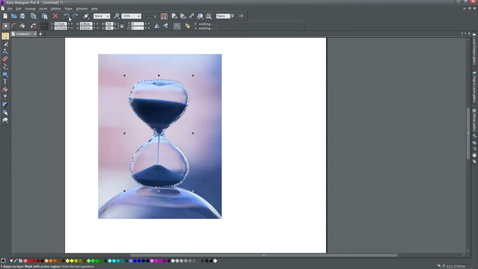
Task: Switch to the Untitled2 document tab
Action: [22, 34]
